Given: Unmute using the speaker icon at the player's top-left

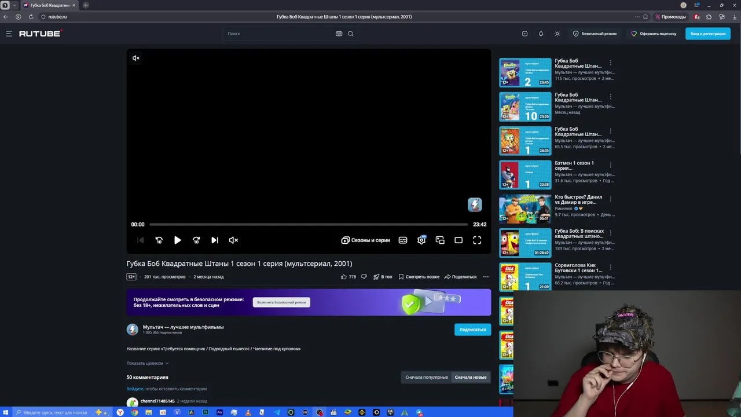Looking at the screenshot, I should tap(135, 58).
